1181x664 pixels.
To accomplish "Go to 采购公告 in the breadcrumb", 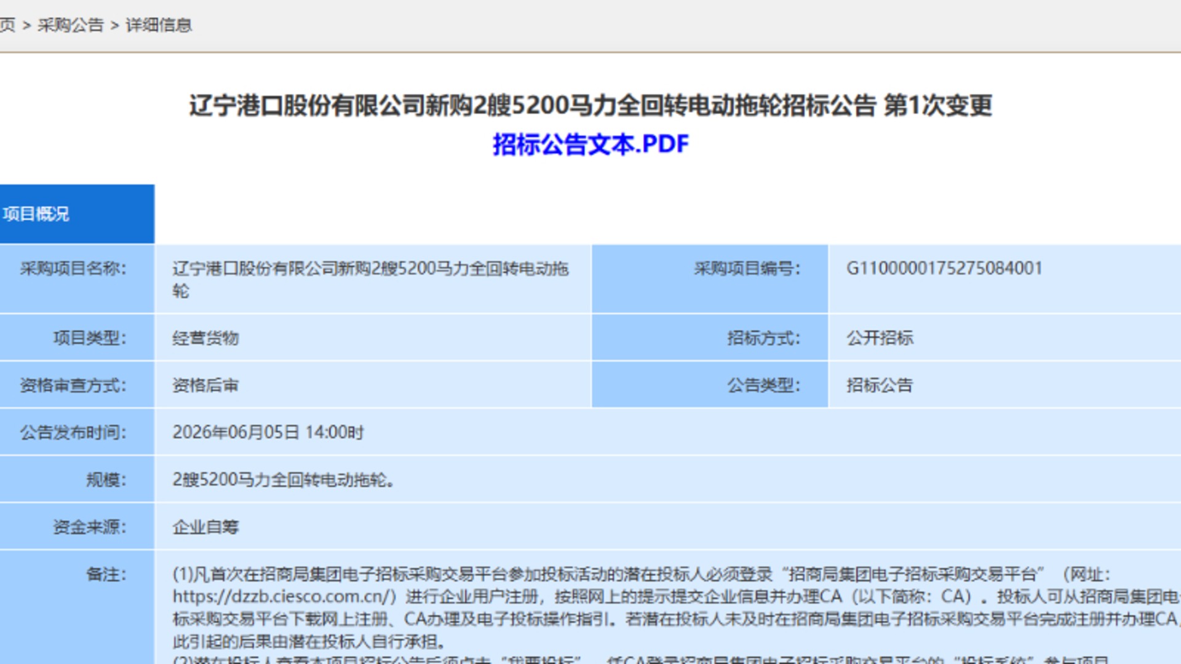I will [71, 25].
